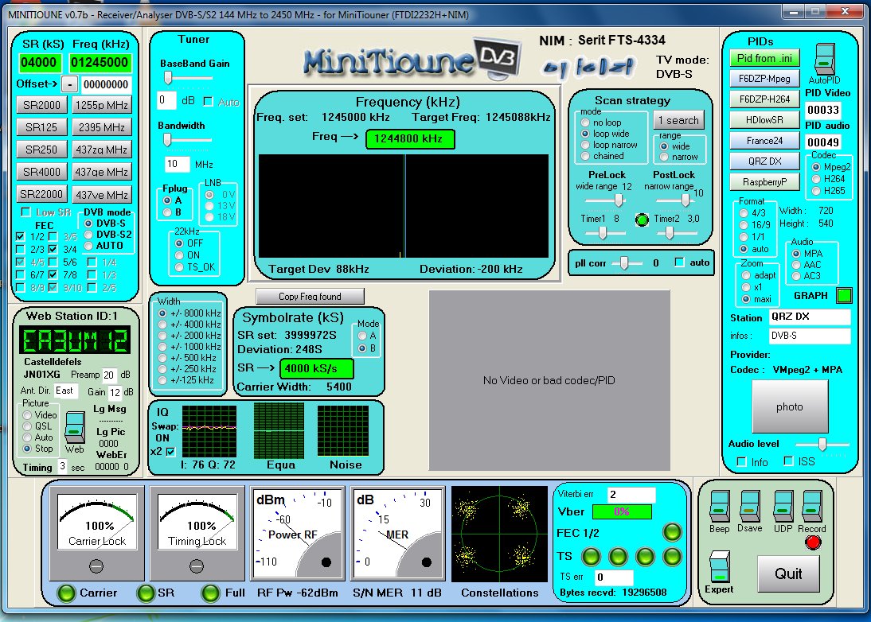Load Pid from .ini button
Screen dimensions: 871x622
(764, 58)
